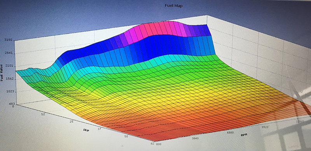Click the 800 tick on the RPM axis
311x151 pixels.
159,144
